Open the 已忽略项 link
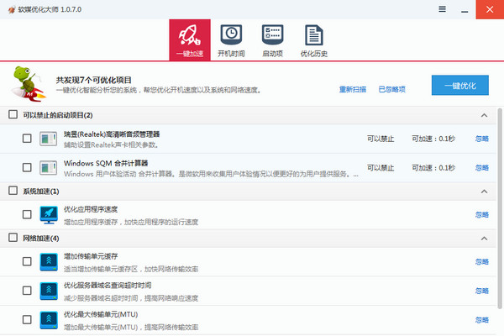Image resolution: width=504 pixels, height=336 pixels. click(391, 89)
